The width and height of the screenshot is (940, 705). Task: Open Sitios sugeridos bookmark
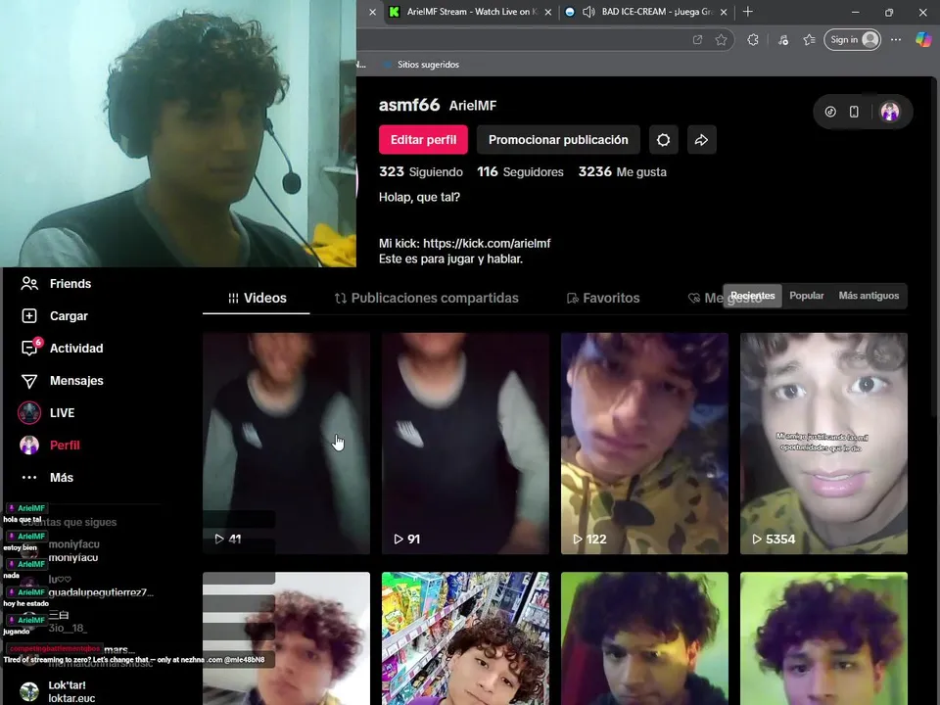click(x=422, y=65)
